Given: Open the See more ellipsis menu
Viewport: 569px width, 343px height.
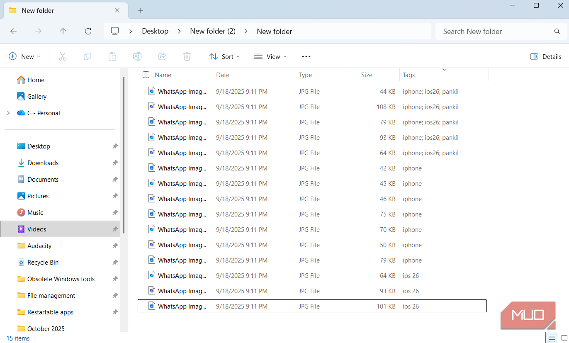Looking at the screenshot, I should pyautogui.click(x=306, y=56).
